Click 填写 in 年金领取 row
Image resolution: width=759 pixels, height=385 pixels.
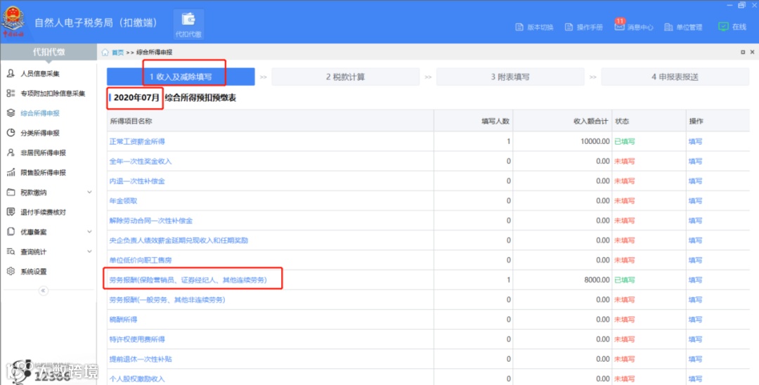[x=695, y=201]
